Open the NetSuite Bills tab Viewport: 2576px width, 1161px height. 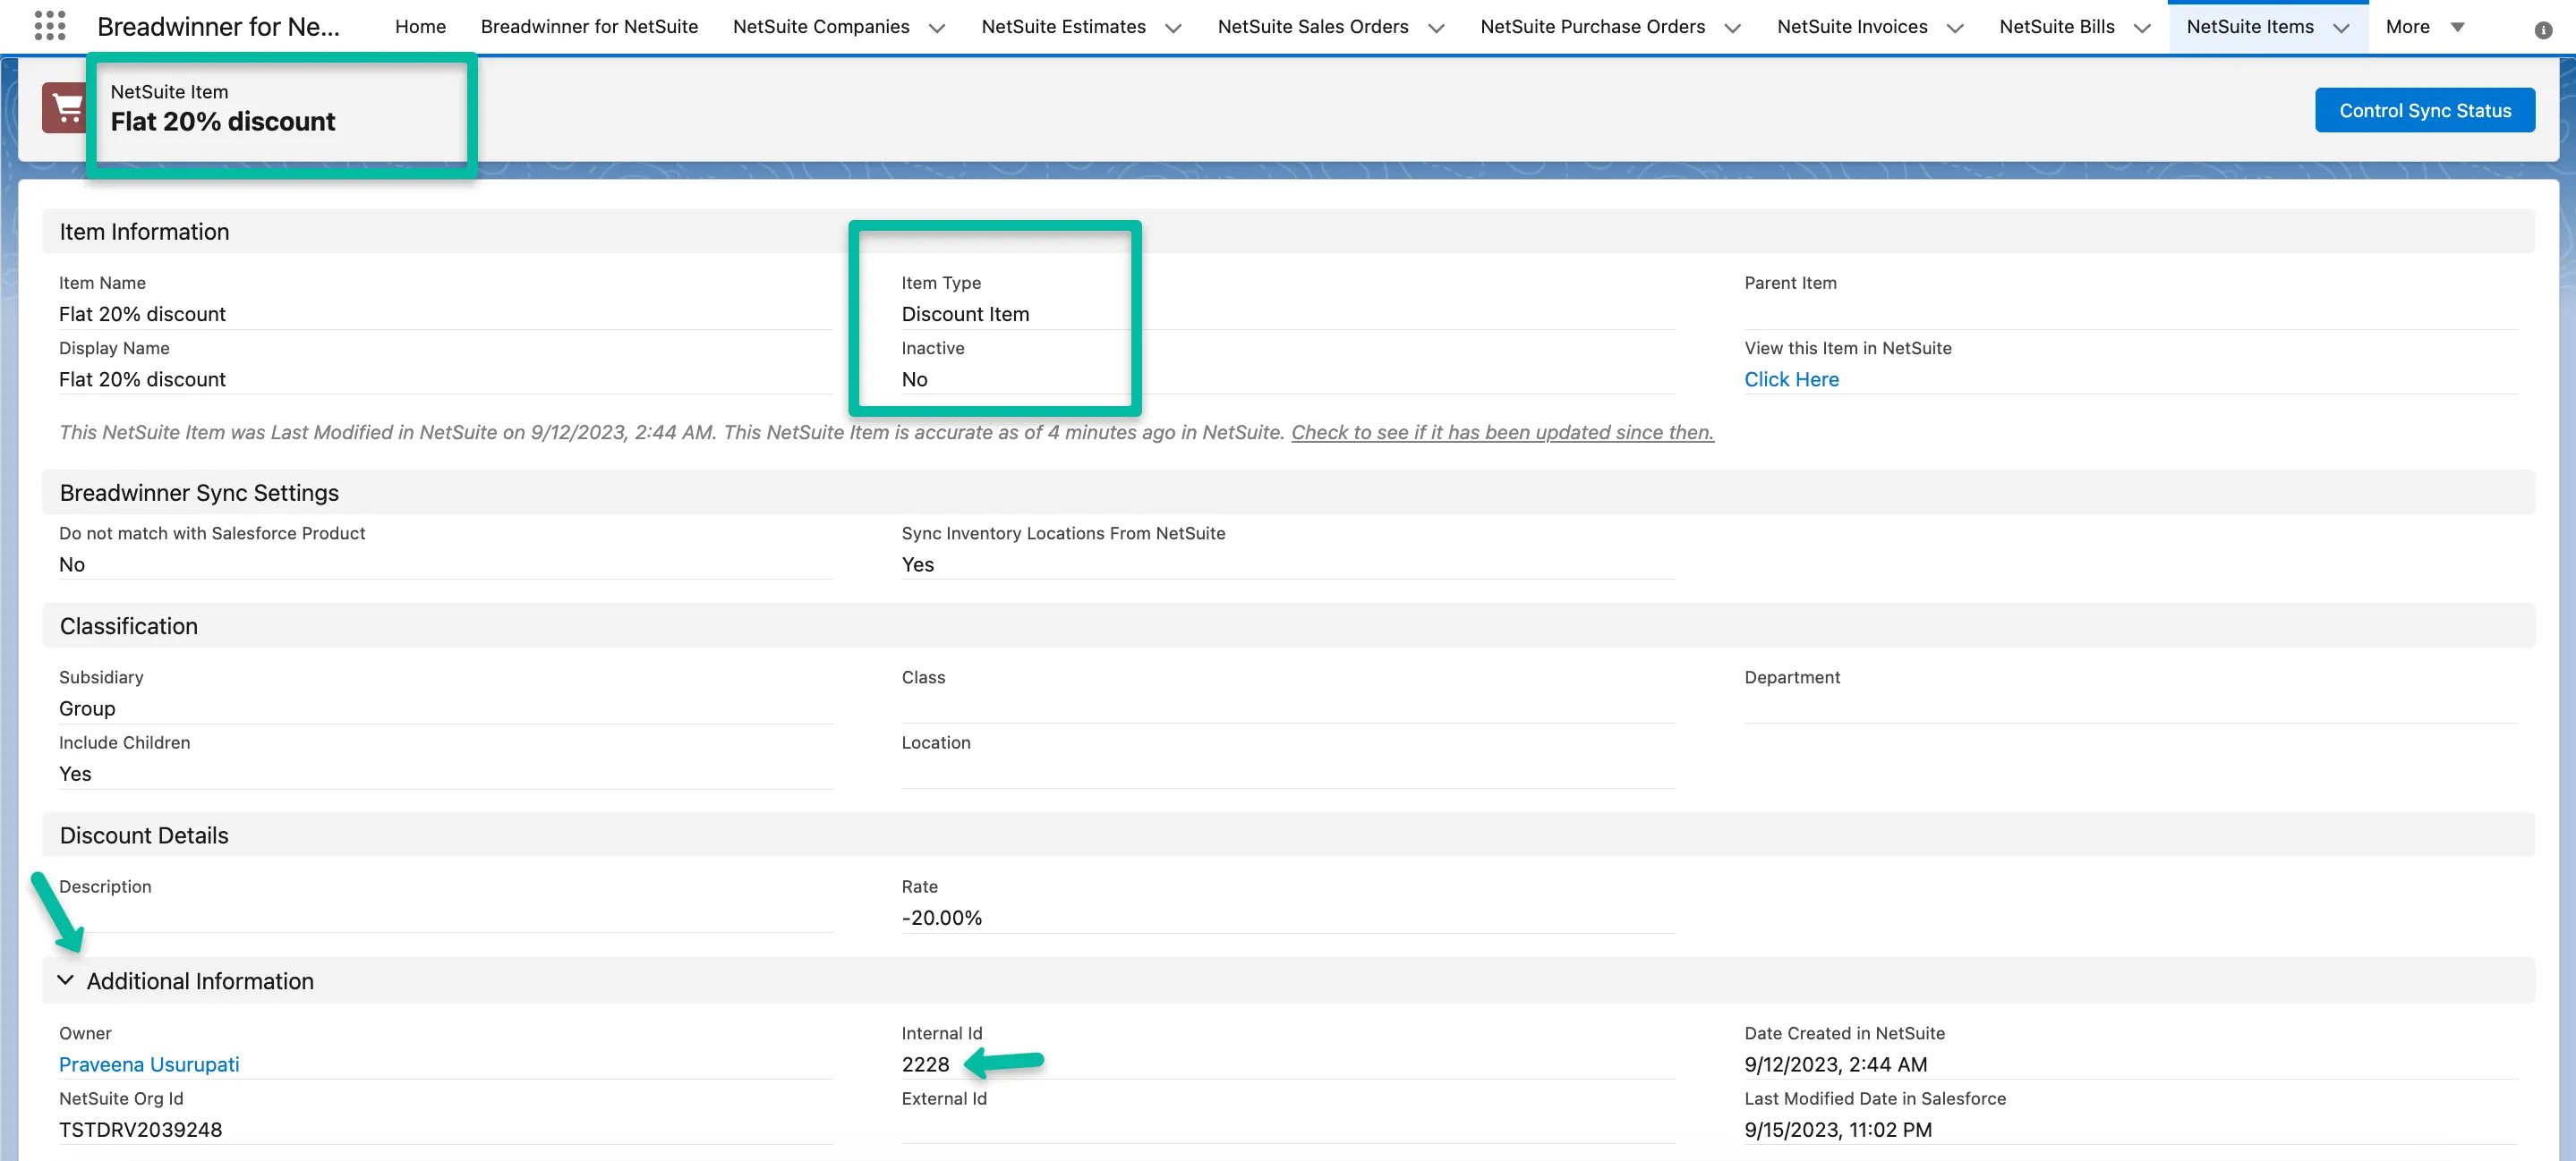pos(2057,27)
